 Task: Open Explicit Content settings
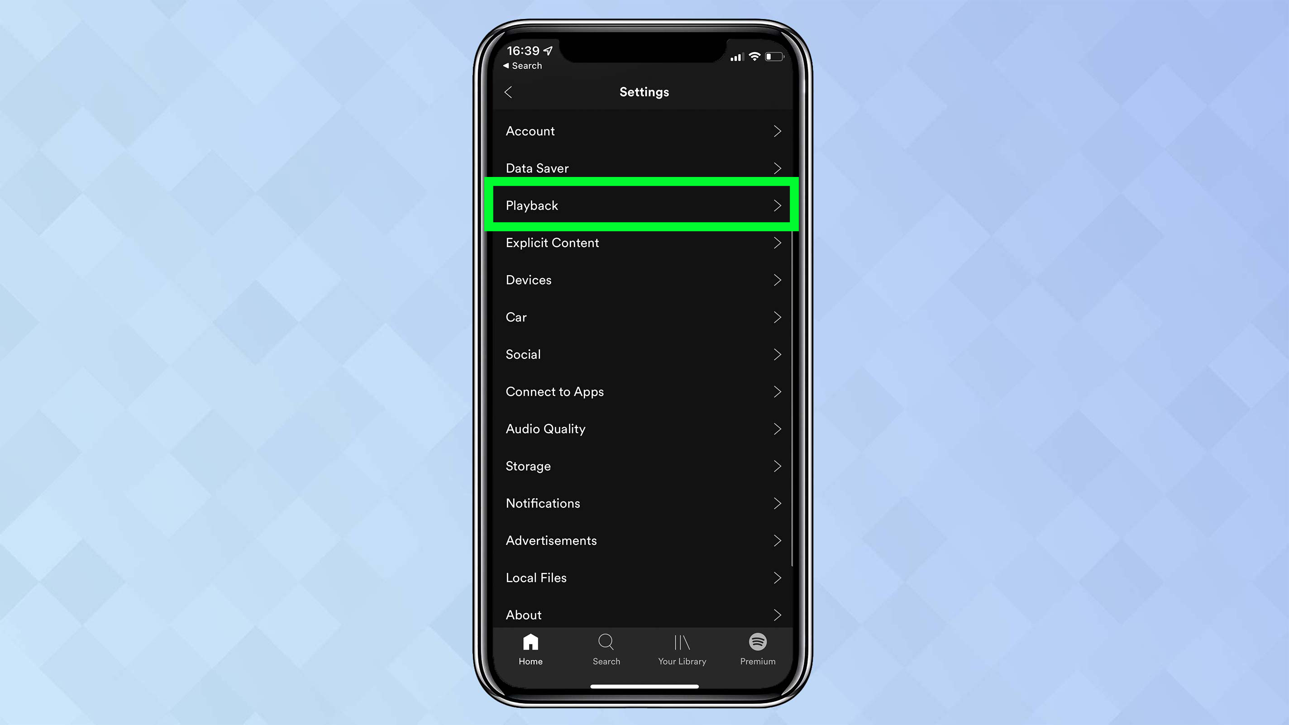[644, 243]
